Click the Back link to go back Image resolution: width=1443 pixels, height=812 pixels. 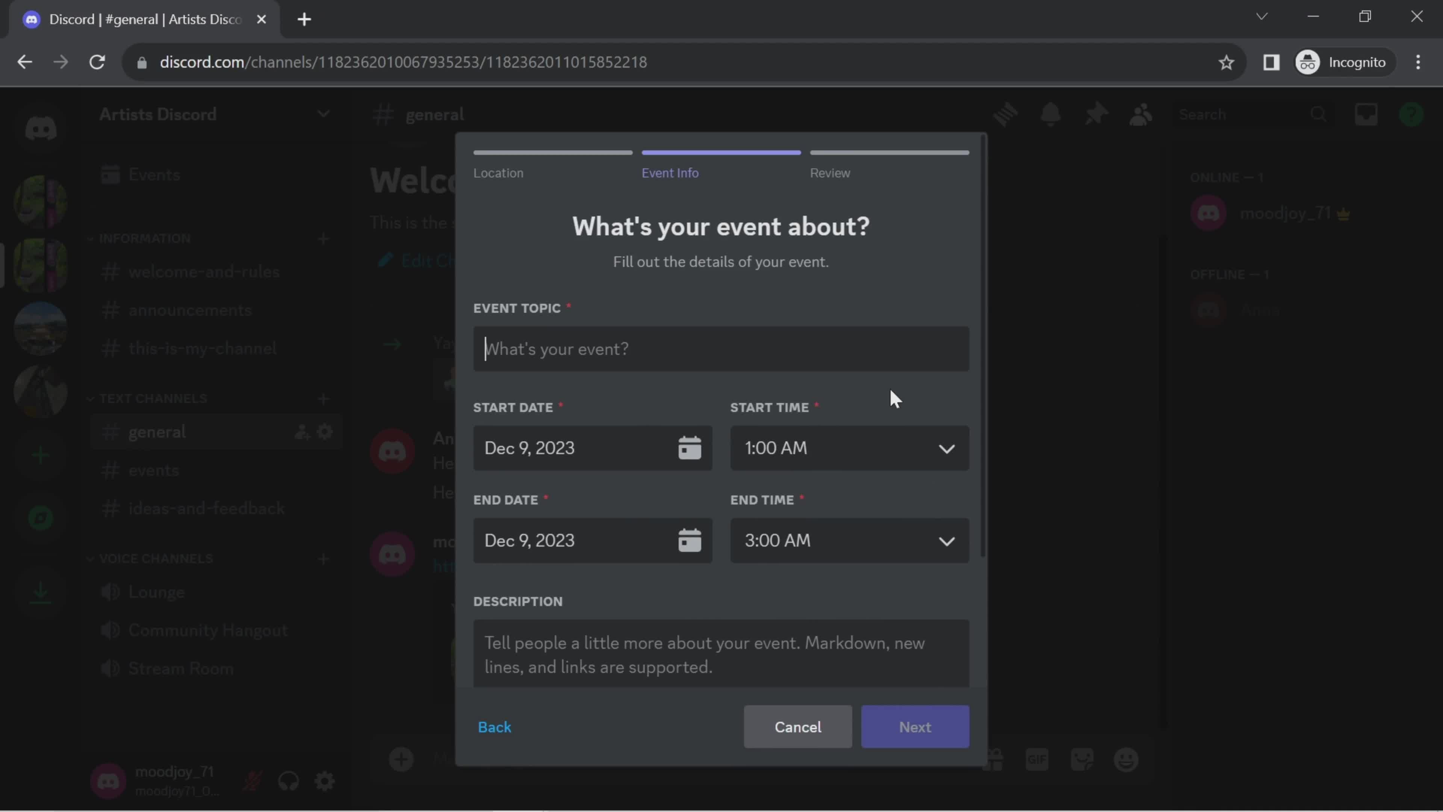[495, 727]
